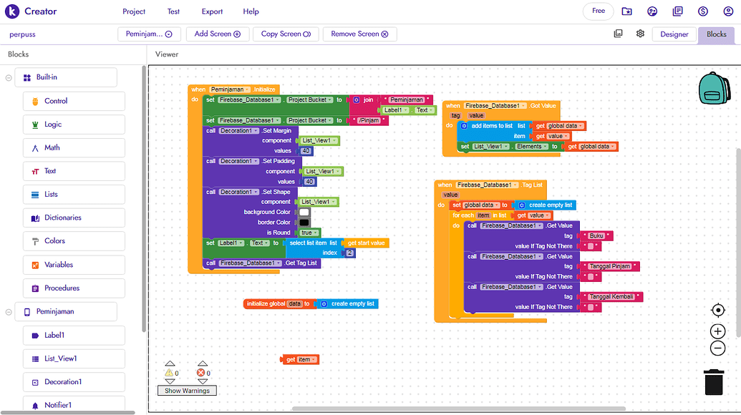Open the Peminjam... screen selector dropdown

click(x=148, y=34)
